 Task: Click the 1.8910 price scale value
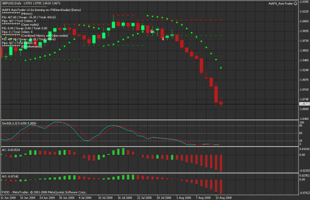pyautogui.click(x=304, y=90)
